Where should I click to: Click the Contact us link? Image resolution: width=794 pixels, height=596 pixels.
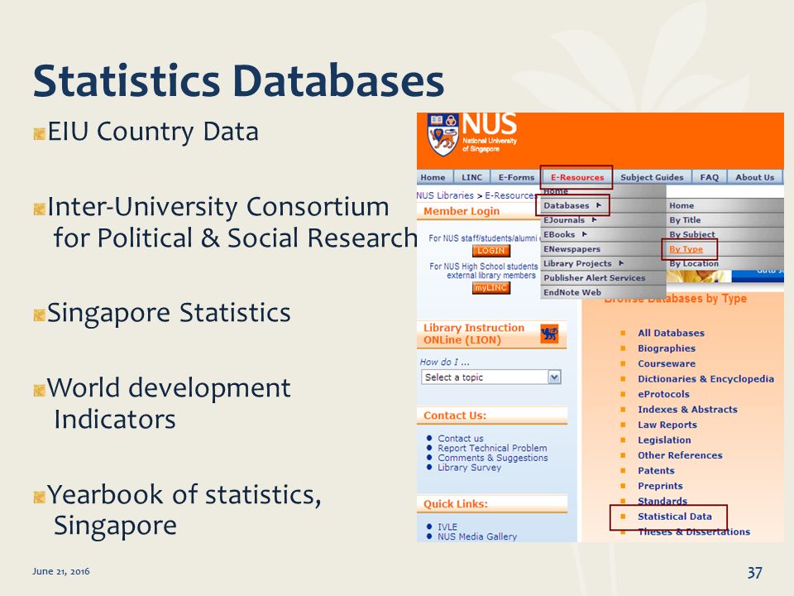coord(461,439)
